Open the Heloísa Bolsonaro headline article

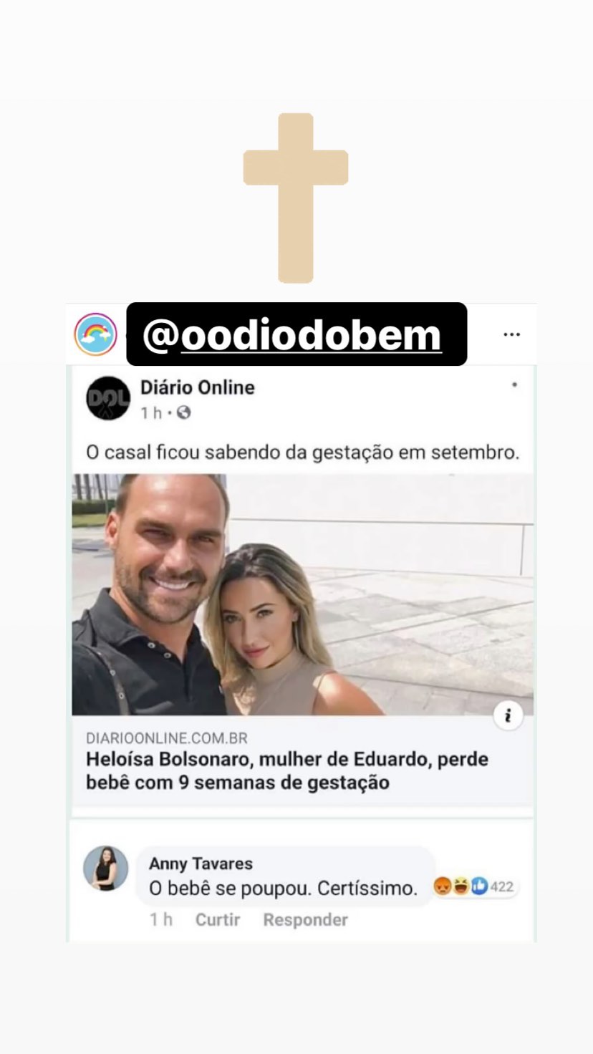pyautogui.click(x=287, y=770)
